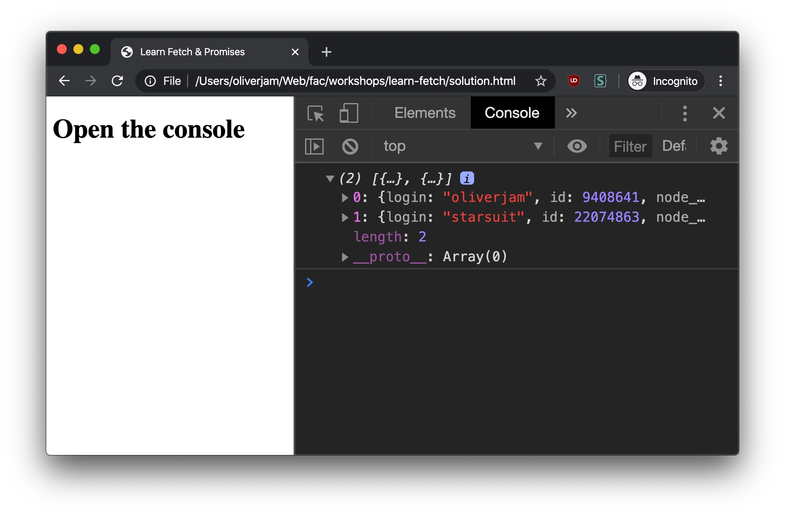Image resolution: width=785 pixels, height=516 pixels.
Task: Click the Incognito profile button
Action: pos(665,81)
